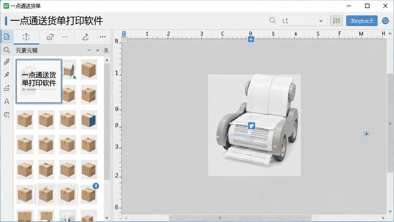This screenshot has height=222, width=394.
Task: Select the 一点通送货单打印软件 thumbnail
Action: [39, 81]
